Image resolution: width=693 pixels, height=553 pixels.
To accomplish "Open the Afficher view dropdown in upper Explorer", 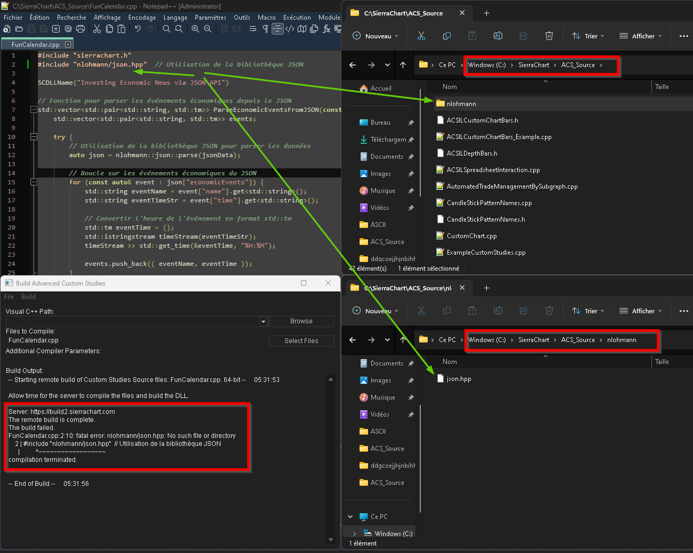I will click(640, 36).
